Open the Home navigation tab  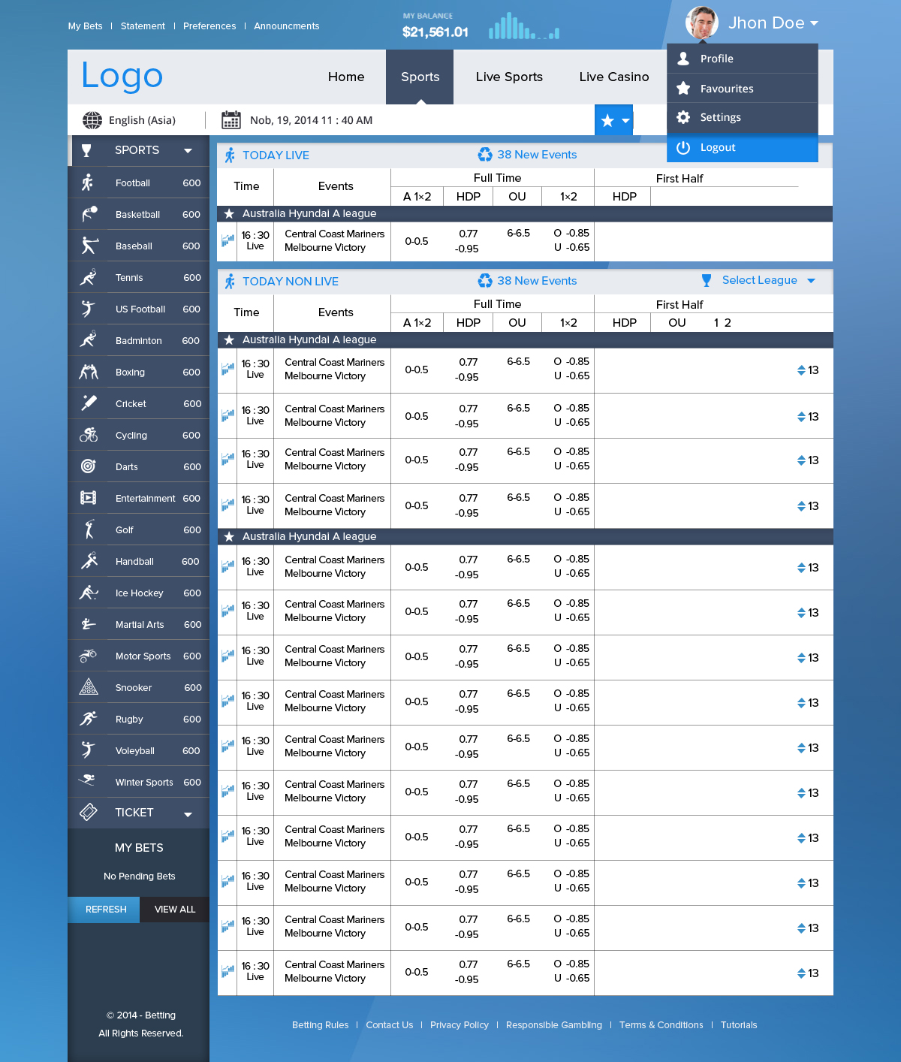(346, 77)
